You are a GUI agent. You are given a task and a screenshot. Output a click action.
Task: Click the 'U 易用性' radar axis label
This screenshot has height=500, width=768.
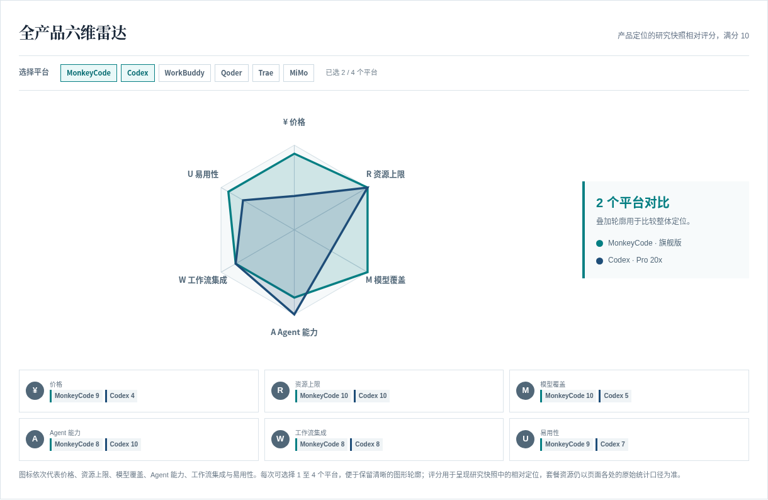pos(203,174)
